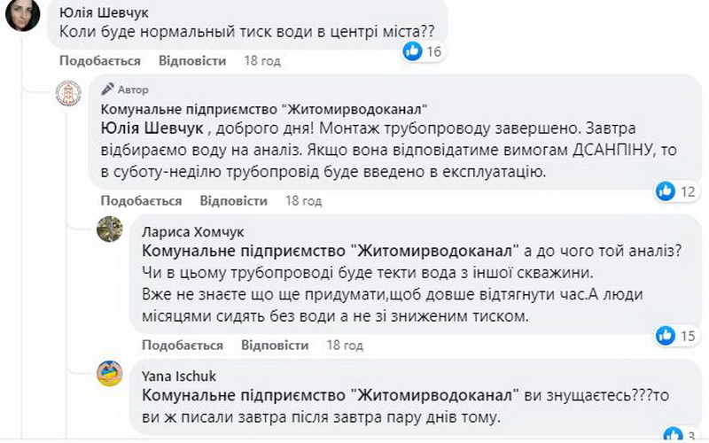Click the like reaction icon showing 16

coord(413,51)
